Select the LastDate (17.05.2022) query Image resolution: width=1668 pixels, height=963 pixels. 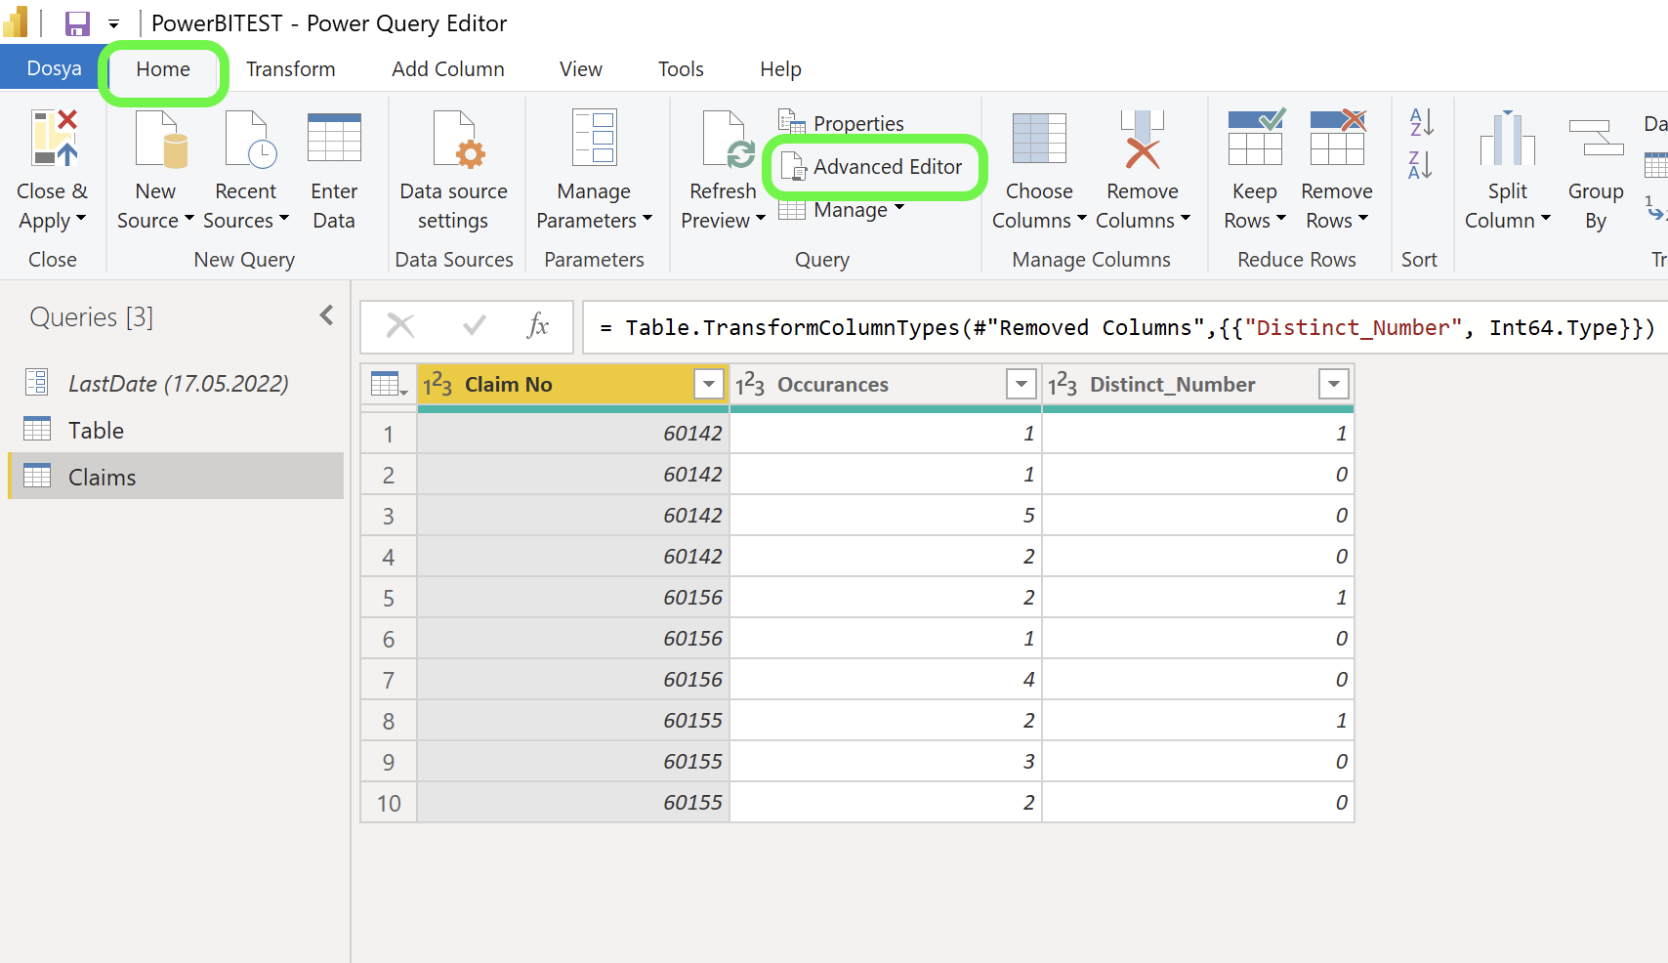point(176,383)
